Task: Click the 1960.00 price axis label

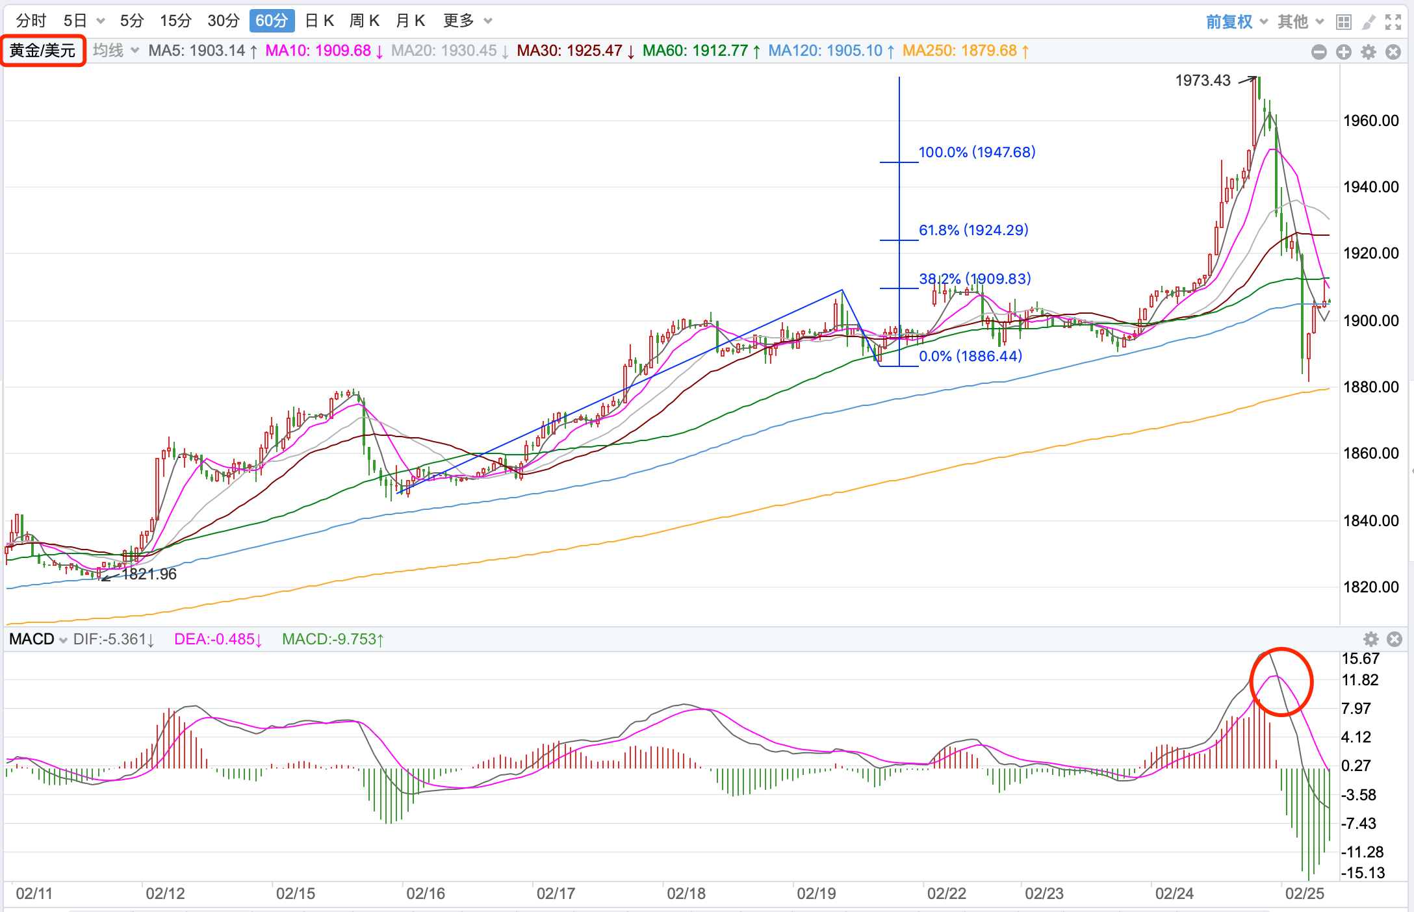Action: pos(1371,121)
